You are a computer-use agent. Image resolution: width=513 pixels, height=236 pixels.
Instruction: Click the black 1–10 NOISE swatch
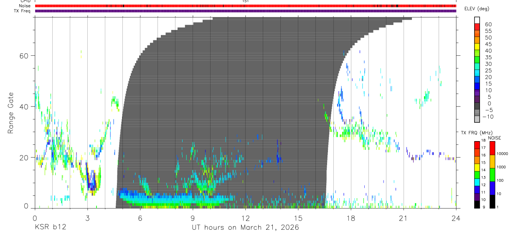pos(492,201)
